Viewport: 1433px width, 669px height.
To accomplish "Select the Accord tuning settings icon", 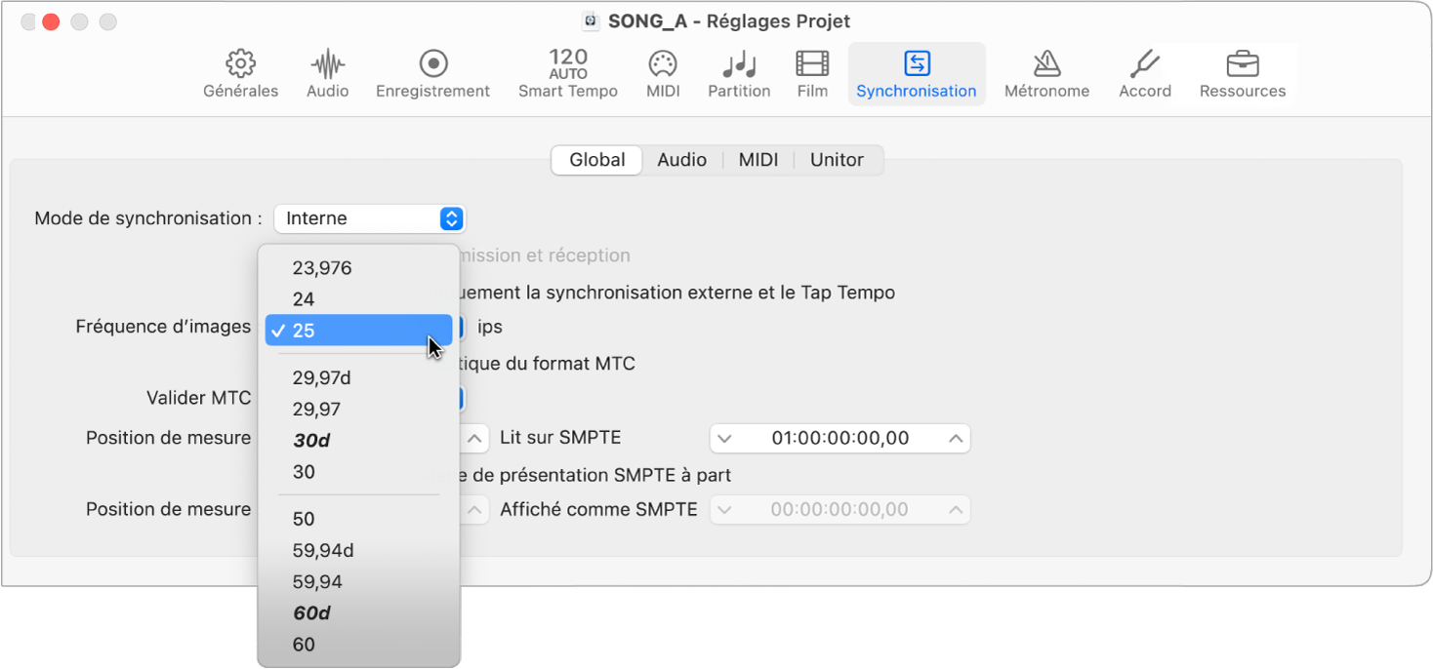I will click(1143, 73).
